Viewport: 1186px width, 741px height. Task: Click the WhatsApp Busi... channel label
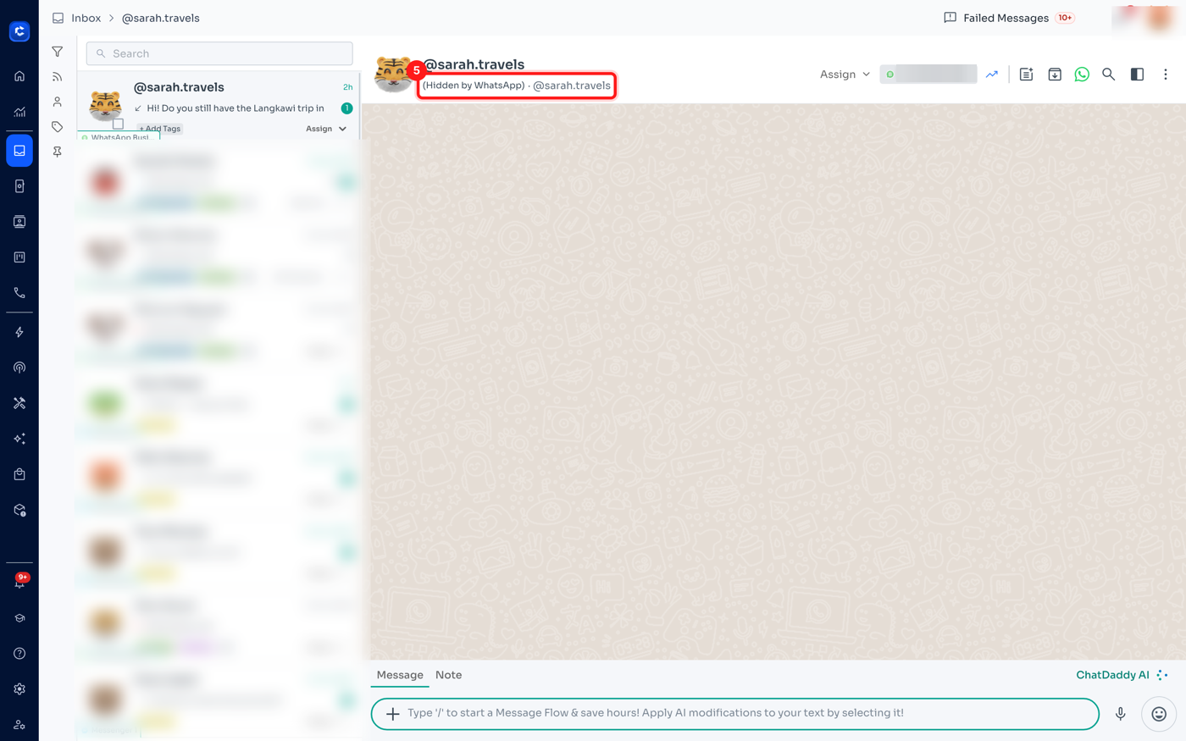point(119,137)
